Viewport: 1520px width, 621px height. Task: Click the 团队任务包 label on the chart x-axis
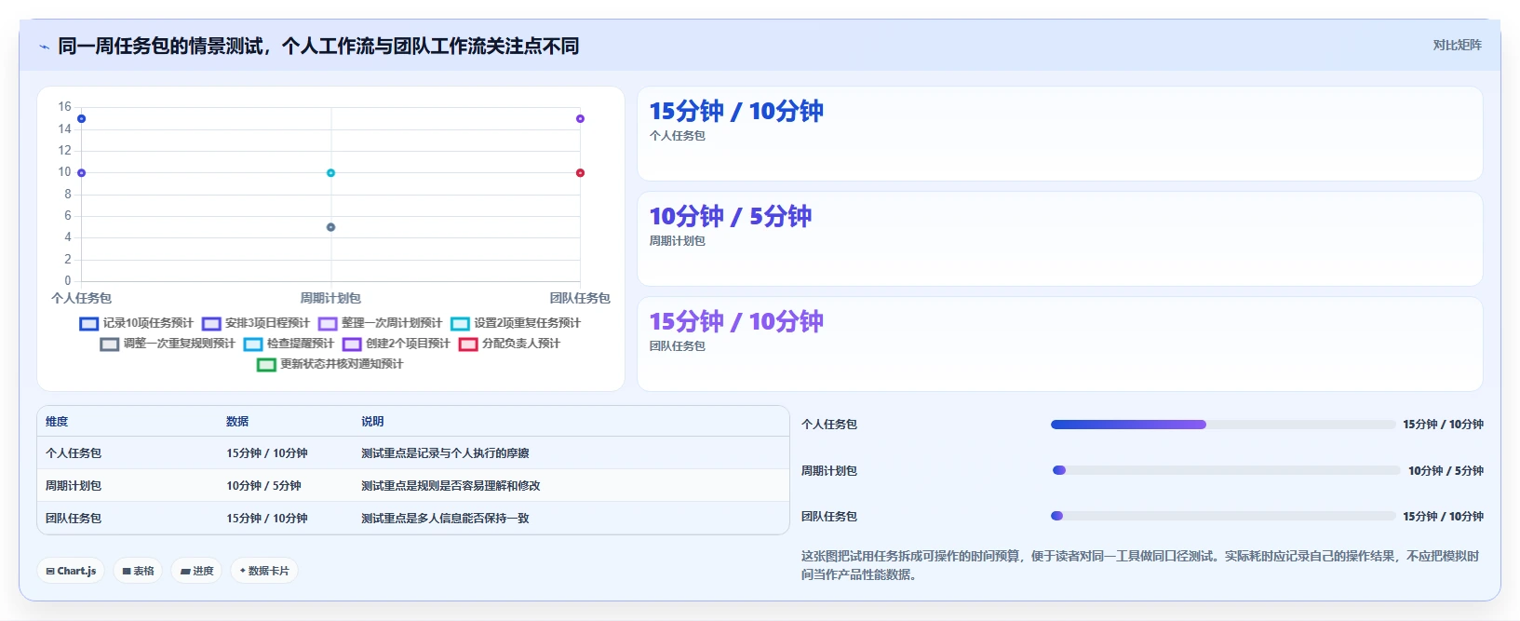coord(580,298)
